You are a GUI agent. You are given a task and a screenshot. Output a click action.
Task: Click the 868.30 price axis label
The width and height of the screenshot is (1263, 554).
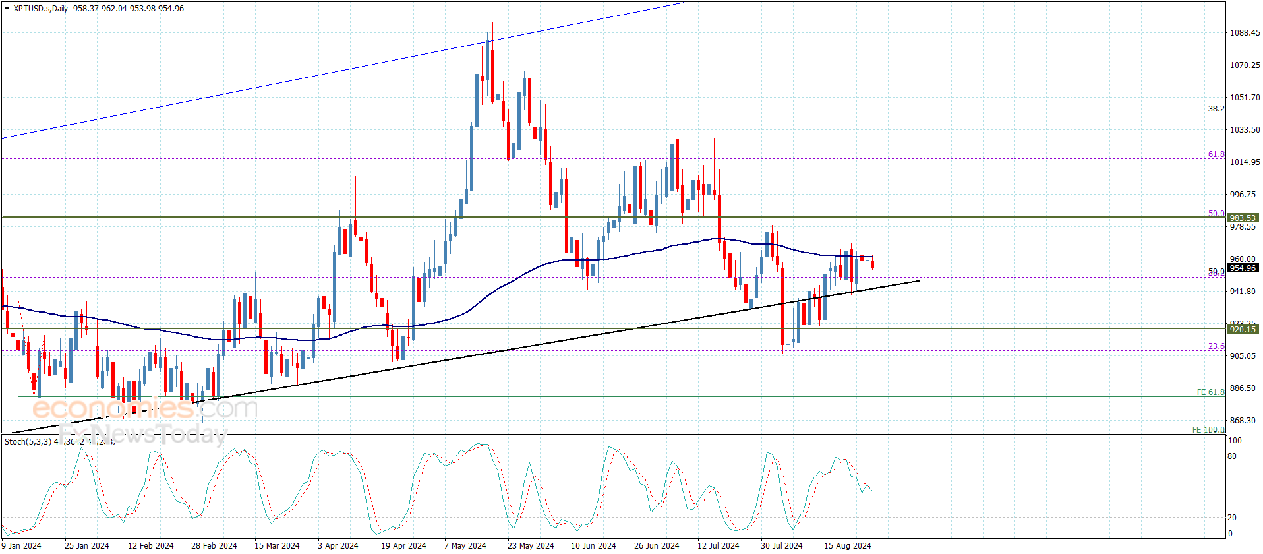tap(1243, 421)
